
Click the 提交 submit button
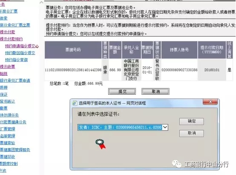122,91
